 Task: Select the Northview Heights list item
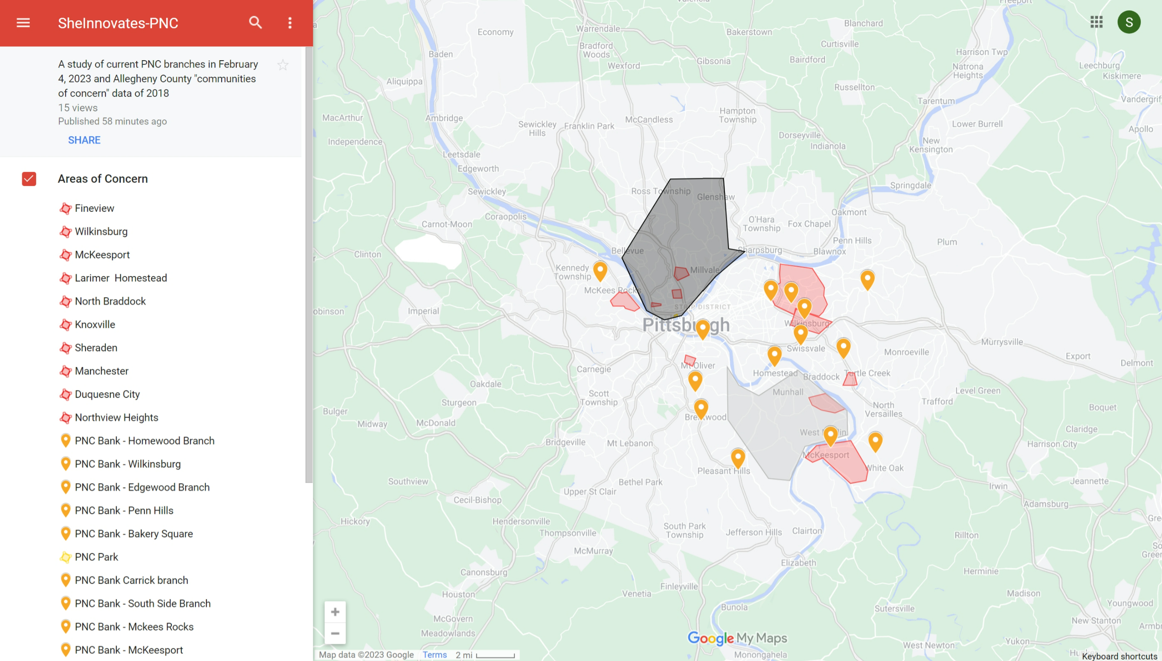(116, 417)
